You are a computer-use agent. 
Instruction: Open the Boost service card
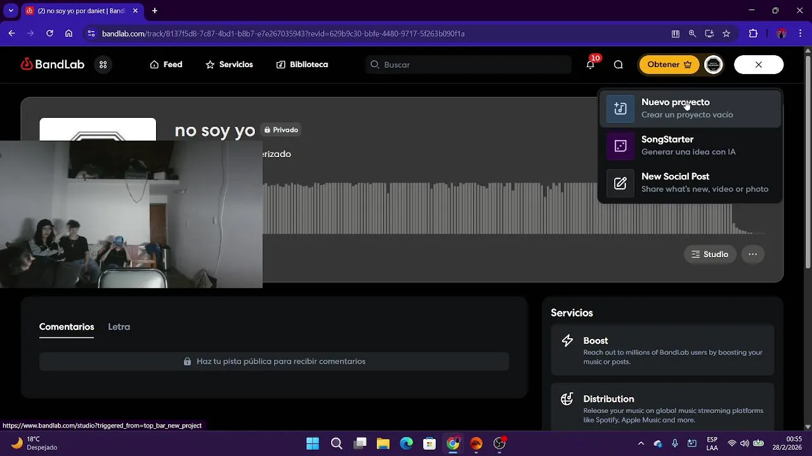pyautogui.click(x=662, y=350)
